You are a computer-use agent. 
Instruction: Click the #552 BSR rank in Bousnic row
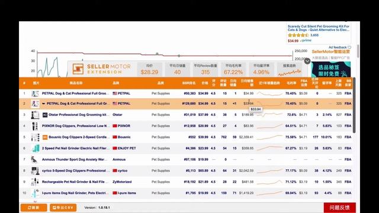(192, 137)
